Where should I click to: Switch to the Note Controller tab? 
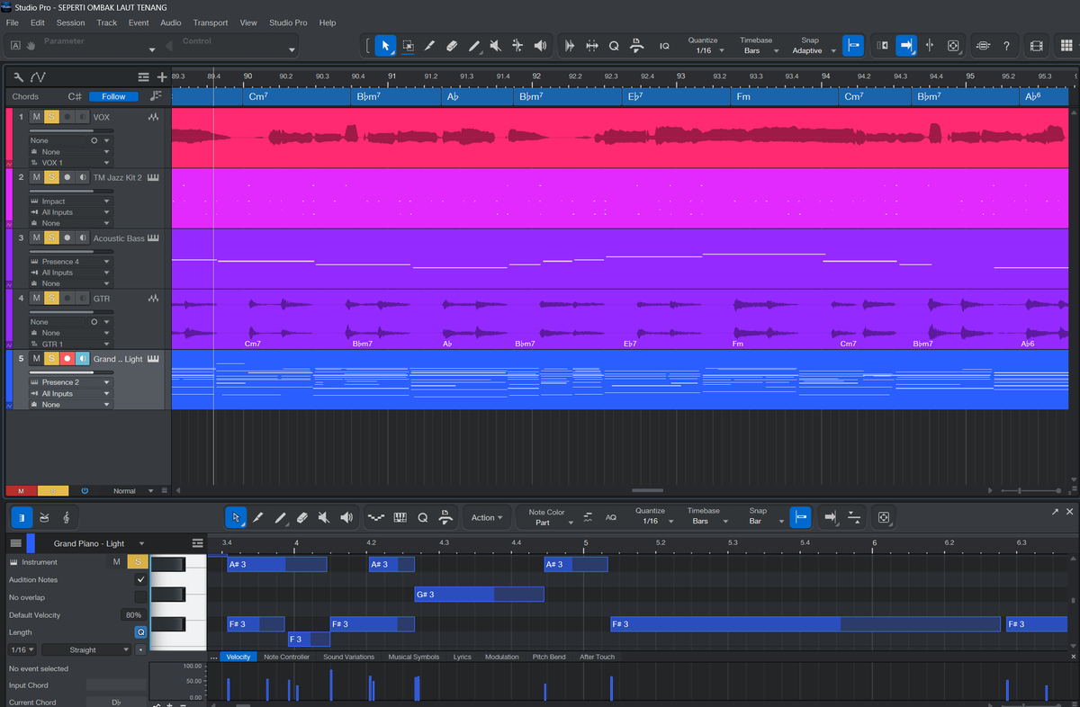(x=287, y=657)
